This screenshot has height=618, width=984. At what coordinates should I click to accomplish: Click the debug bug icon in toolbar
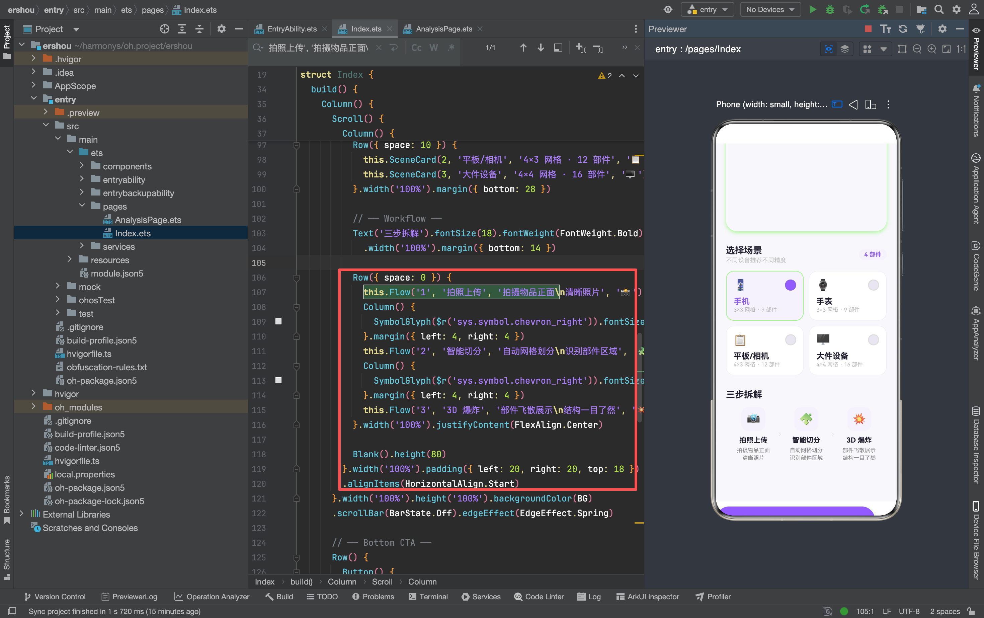tap(830, 9)
